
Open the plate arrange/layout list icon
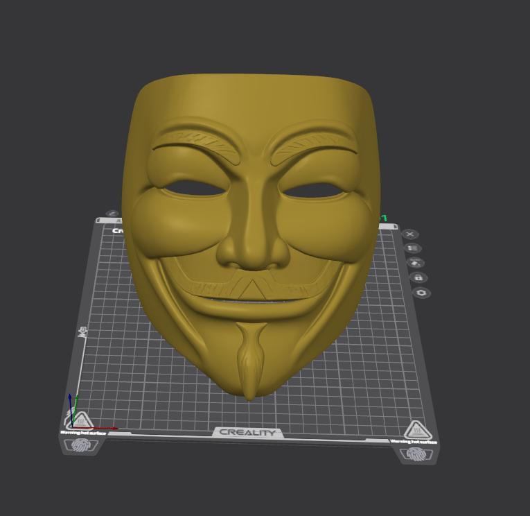coord(412,248)
